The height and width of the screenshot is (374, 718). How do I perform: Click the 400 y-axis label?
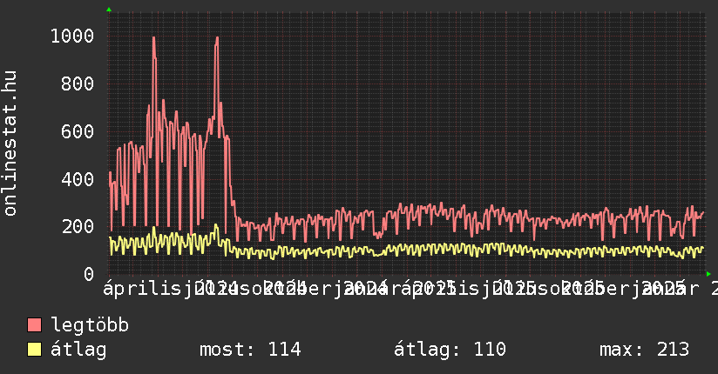coord(78,180)
